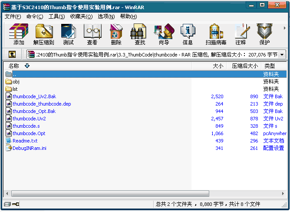Open the 文件(F) menu
290x212 pixels.
pyautogui.click(x=13, y=17)
